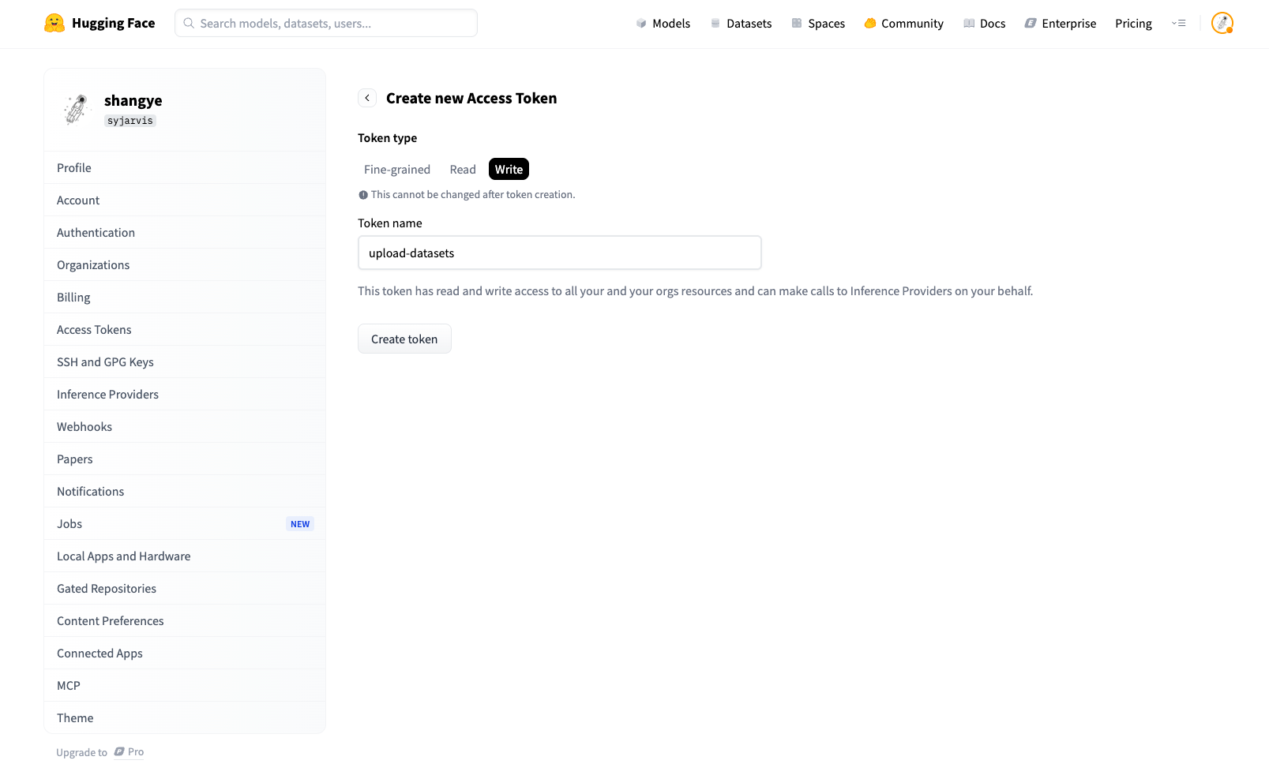Screen dimensions: 1269x779
Task: Open Gated Repositories in sidebar
Action: [x=185, y=589]
